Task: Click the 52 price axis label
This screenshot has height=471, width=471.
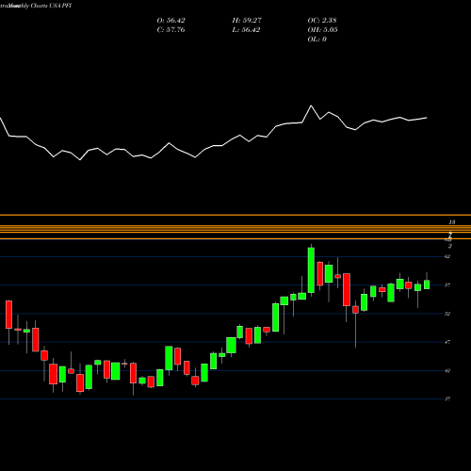Action: tap(447, 314)
